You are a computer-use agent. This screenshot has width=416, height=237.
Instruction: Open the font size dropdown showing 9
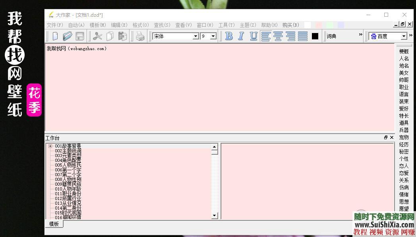coord(213,36)
